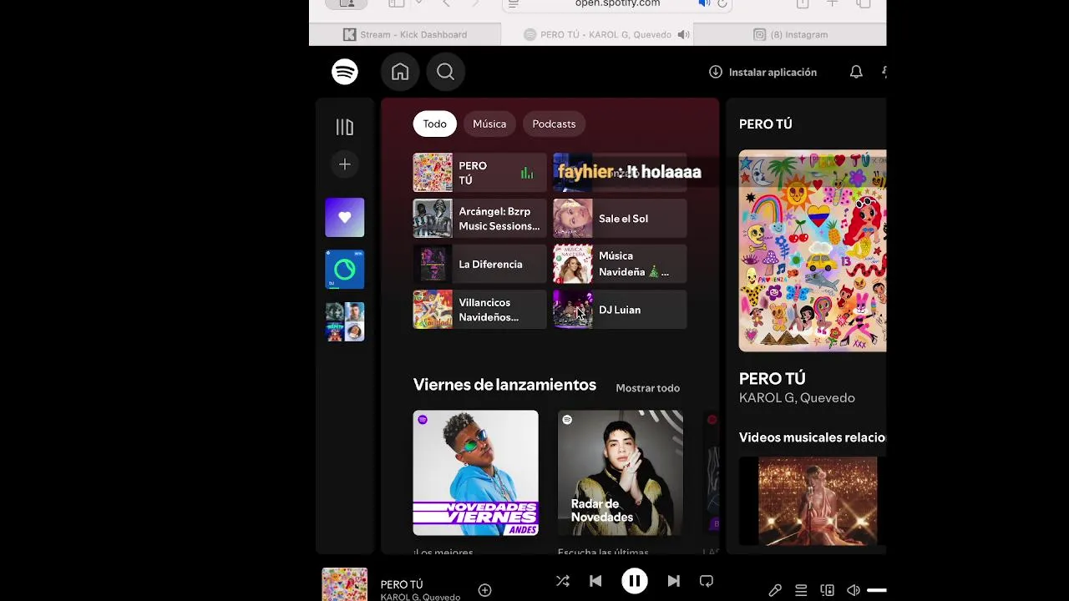1069x601 pixels.
Task: Open Arcángel: Bzrp Music Sessions tile
Action: pyautogui.click(x=479, y=219)
